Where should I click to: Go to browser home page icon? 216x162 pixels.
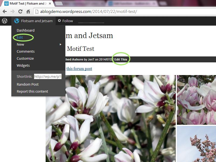tap(28, 12)
